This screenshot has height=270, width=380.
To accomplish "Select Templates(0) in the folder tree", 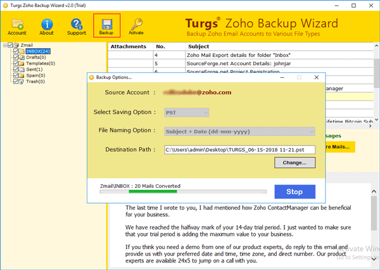I will [x=41, y=63].
